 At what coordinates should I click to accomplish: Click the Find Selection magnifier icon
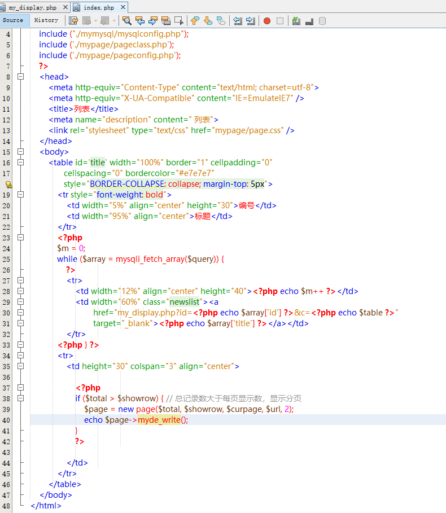pos(127,21)
